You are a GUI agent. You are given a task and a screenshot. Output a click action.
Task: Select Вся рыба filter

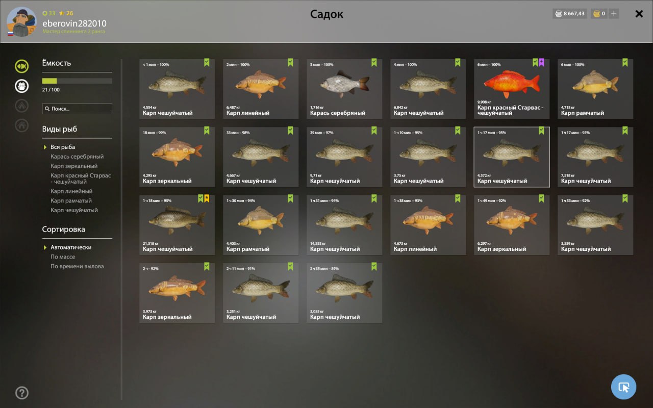[63, 147]
